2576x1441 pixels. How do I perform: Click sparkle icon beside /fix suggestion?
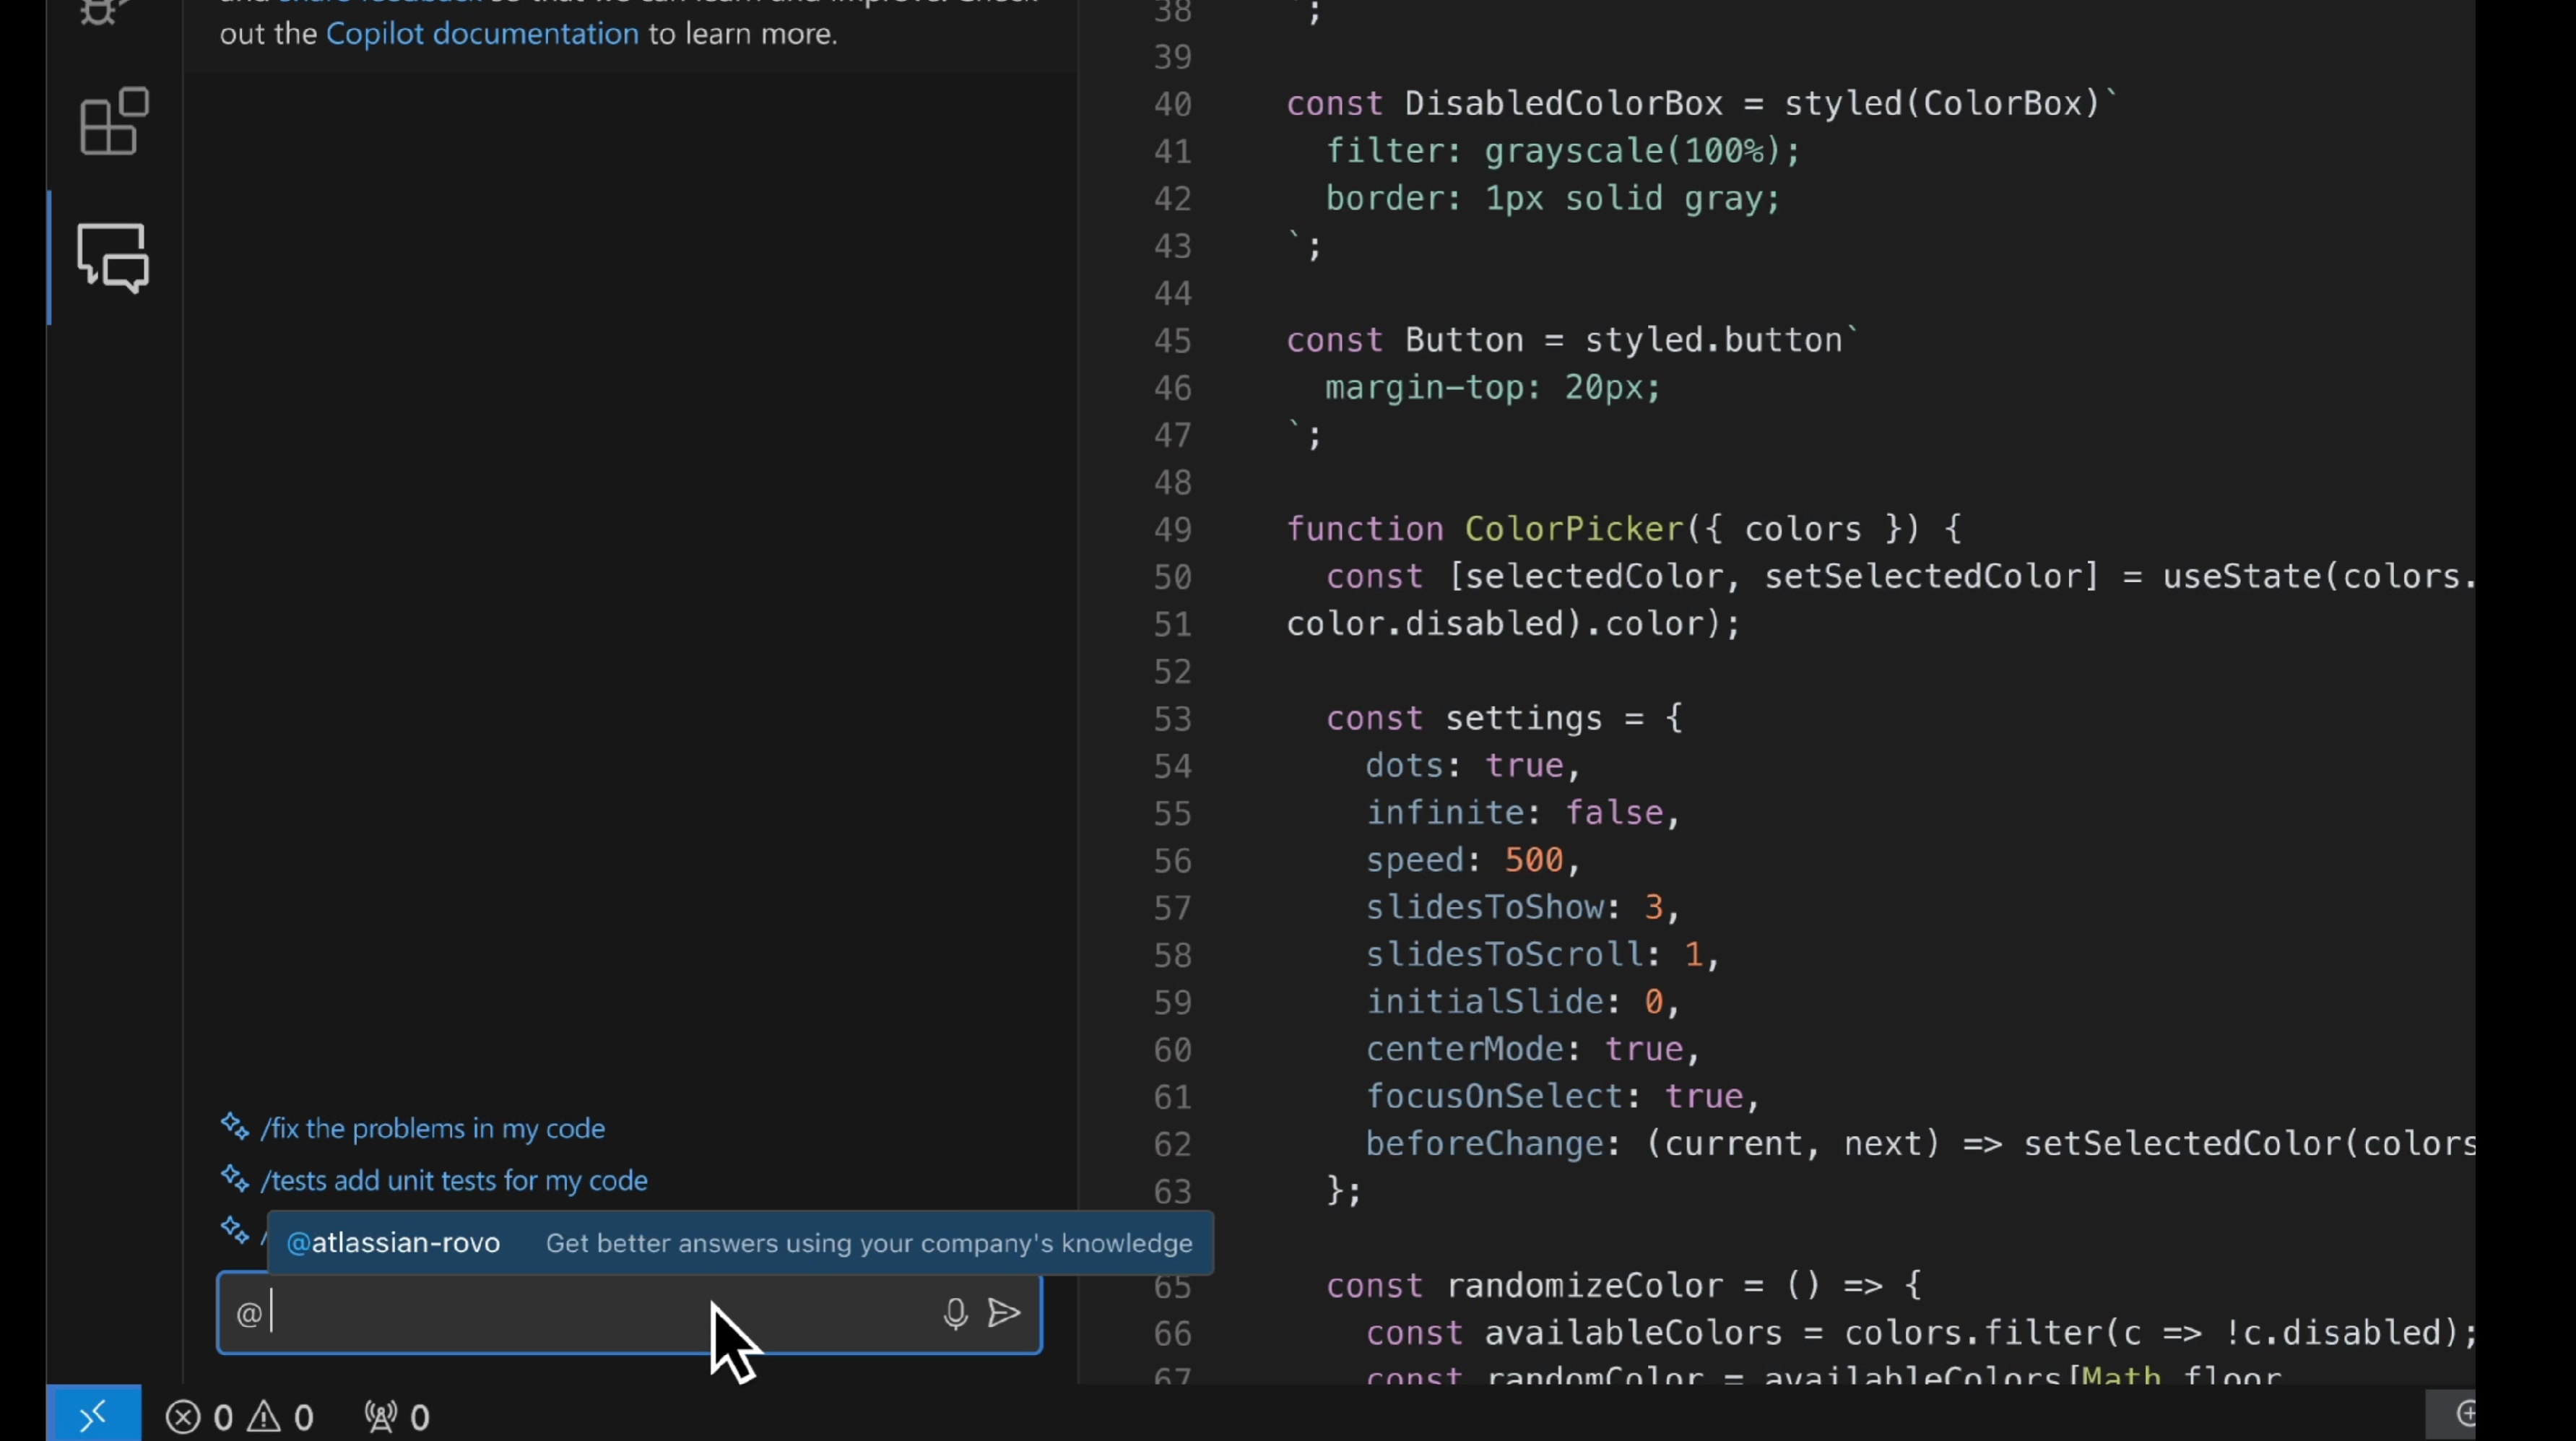point(235,1127)
